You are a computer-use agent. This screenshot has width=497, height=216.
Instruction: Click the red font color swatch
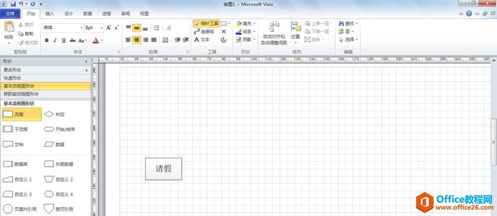(95, 40)
